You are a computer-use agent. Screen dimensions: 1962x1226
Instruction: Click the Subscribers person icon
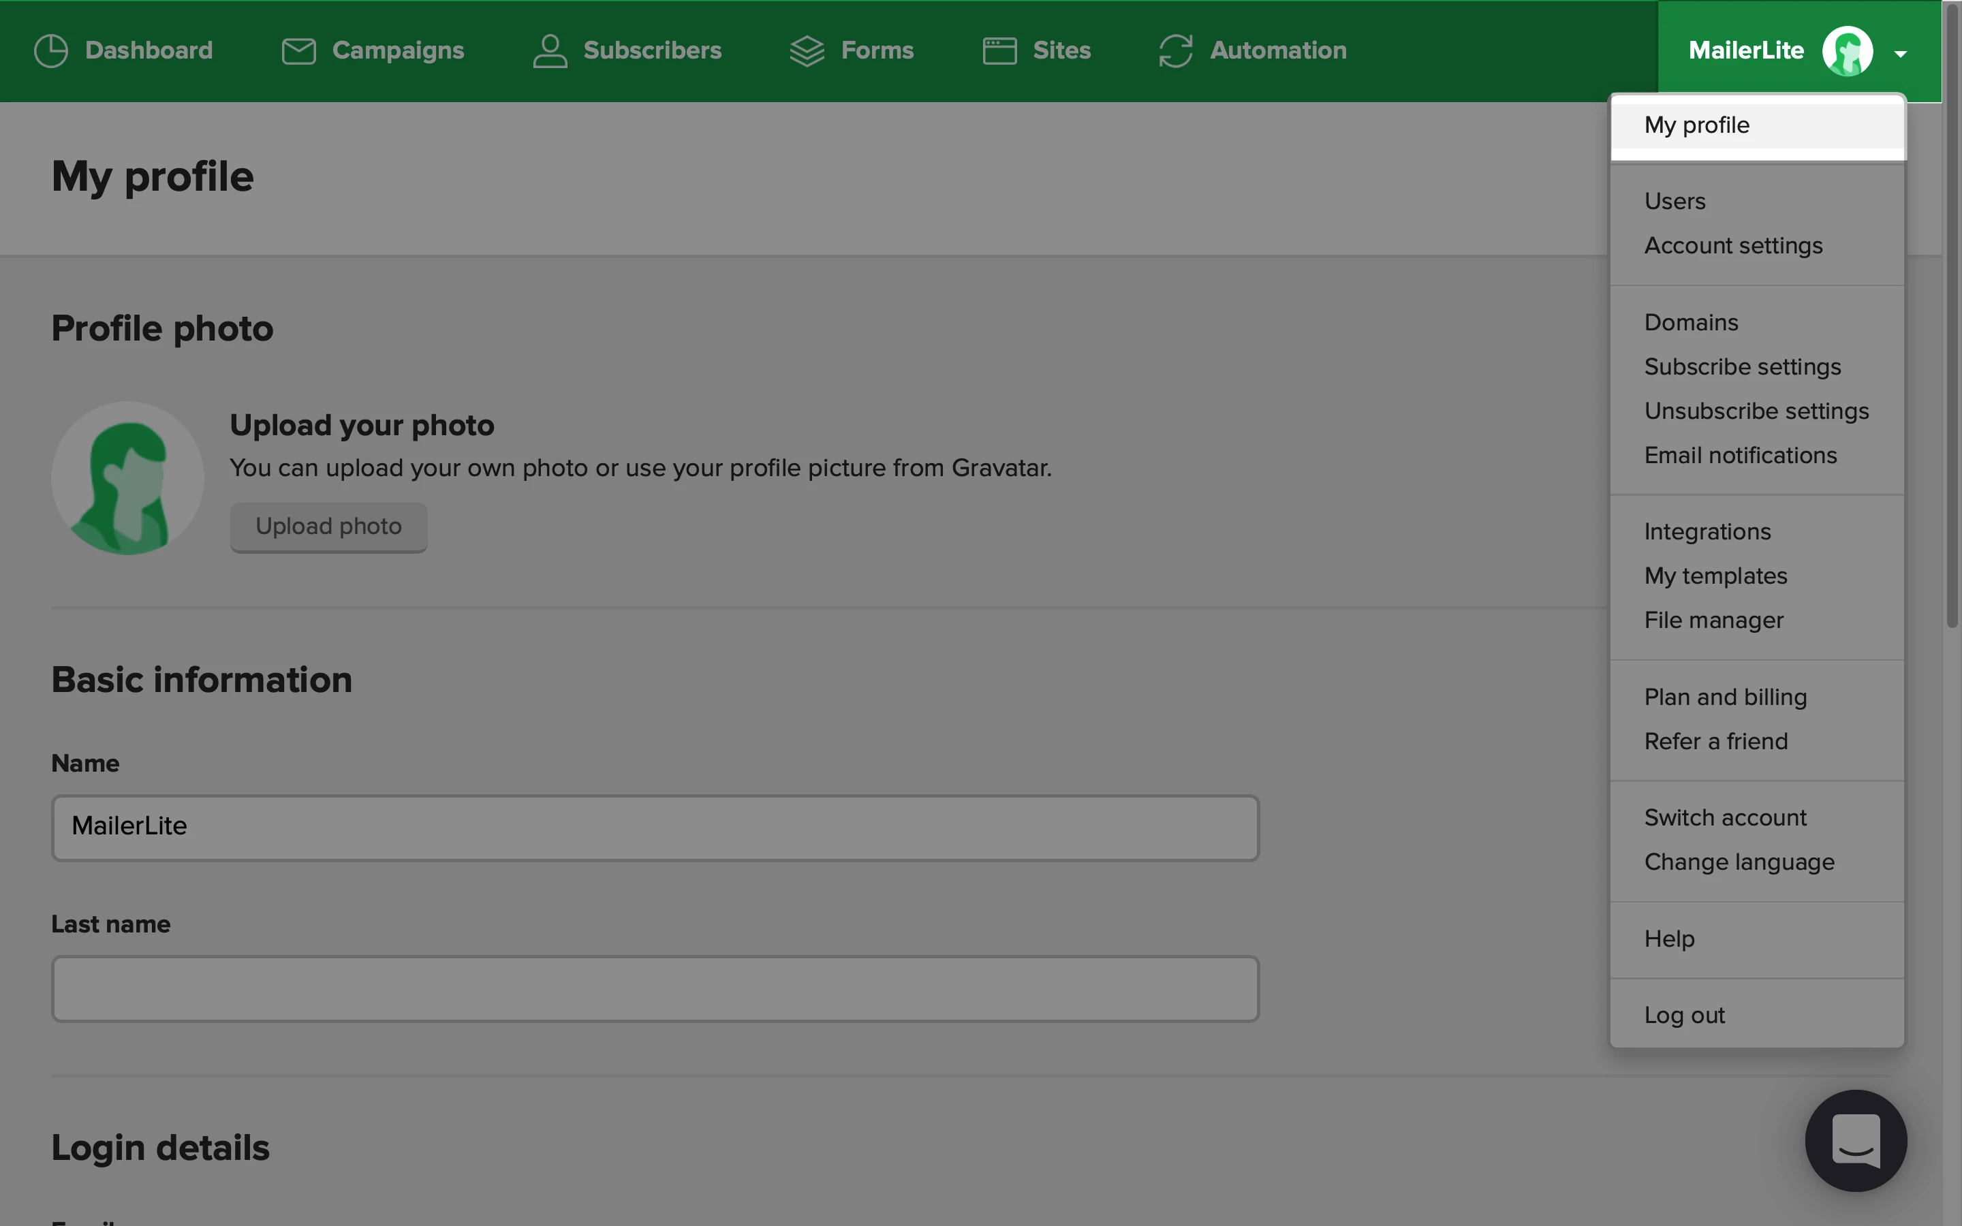click(550, 51)
